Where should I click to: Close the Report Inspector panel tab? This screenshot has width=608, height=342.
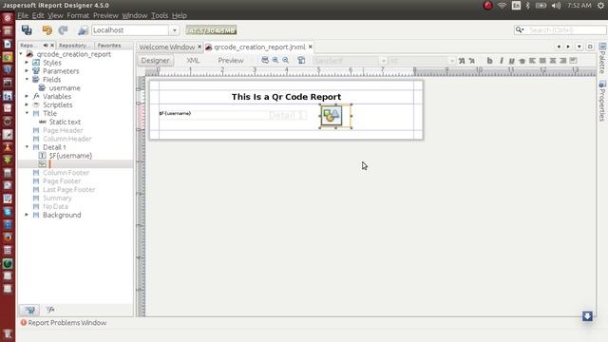tap(52, 46)
